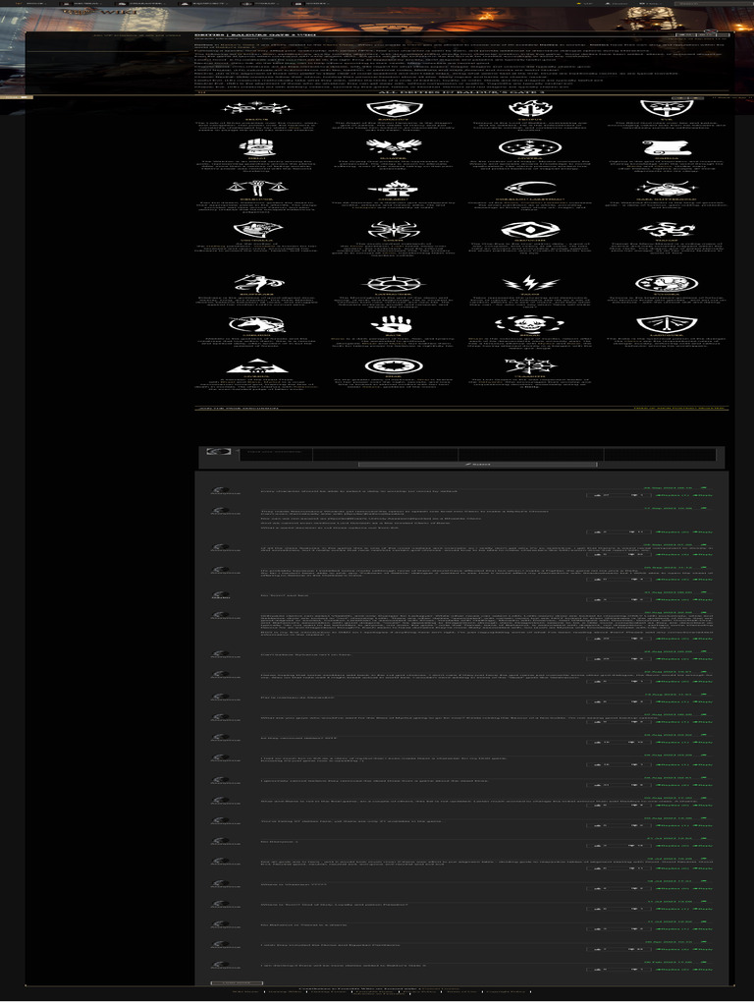Open Bahamut's dragon head shield symbol
Screen dimensions: 754x1006
click(394, 108)
